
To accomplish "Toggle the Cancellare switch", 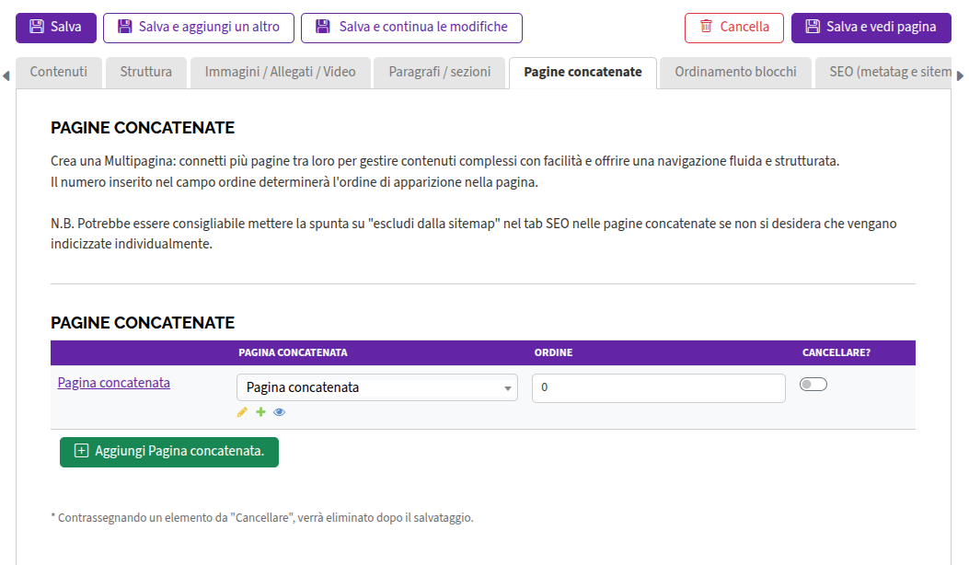I will pos(813,385).
